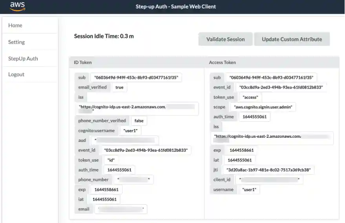Click Access Token username value "user1"

(249, 189)
